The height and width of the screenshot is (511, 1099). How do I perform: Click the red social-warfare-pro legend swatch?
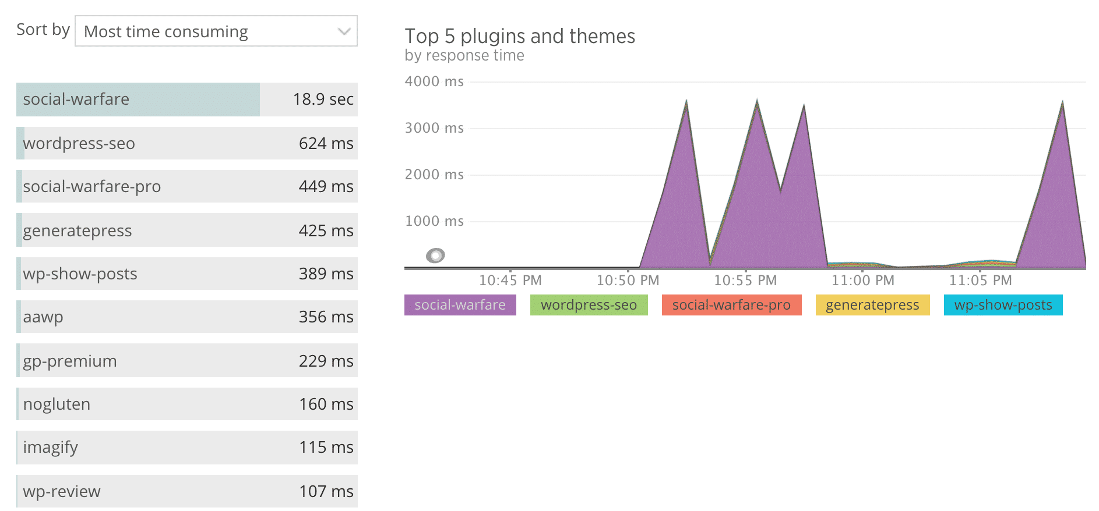coord(731,304)
